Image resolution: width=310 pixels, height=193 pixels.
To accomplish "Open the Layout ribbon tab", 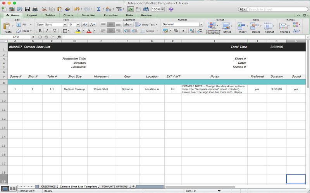I will [x=32, y=15].
